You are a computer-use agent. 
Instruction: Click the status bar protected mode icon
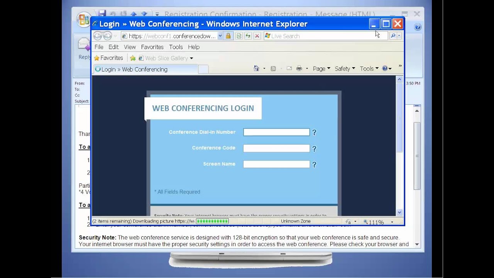click(348, 222)
